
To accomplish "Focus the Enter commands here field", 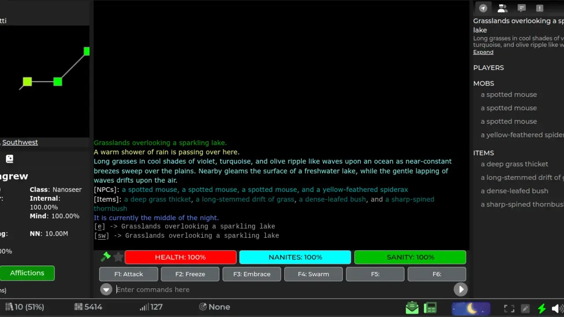I will pyautogui.click(x=282, y=289).
